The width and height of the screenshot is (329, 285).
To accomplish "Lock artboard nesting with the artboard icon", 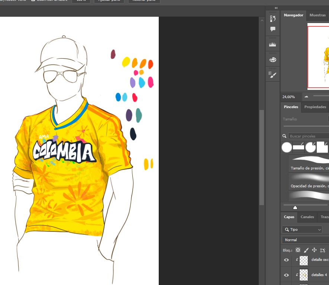I will pos(323,250).
